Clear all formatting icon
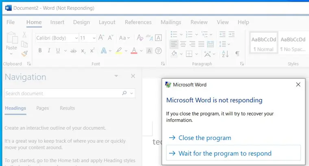309x166 pixels. point(140,38)
